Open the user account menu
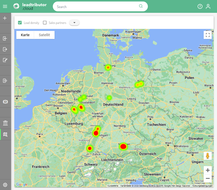The height and width of the screenshot is (190, 217). point(208,7)
